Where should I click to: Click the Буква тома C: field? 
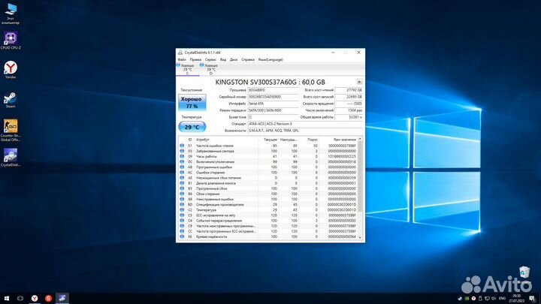(x=273, y=117)
